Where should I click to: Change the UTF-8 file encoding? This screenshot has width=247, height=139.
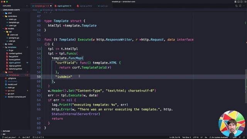[196, 137]
